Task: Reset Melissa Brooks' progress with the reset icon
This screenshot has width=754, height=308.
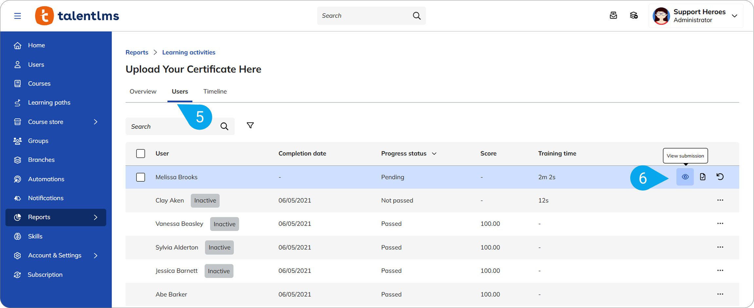Action: [720, 177]
